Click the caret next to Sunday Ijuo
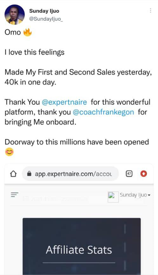The width and height of the screenshot is (158, 275). (149, 195)
